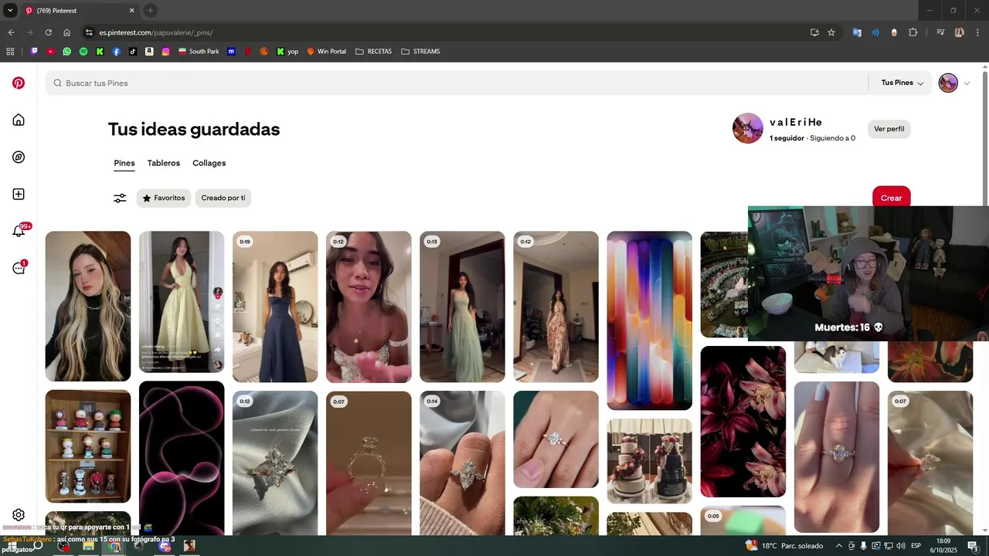Open Twitch bookmark
Screen dimensions: 989x556
[x=34, y=52]
